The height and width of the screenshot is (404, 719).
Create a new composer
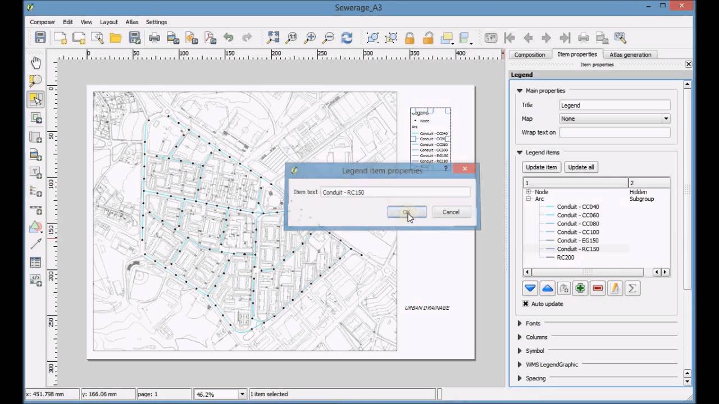pos(60,38)
